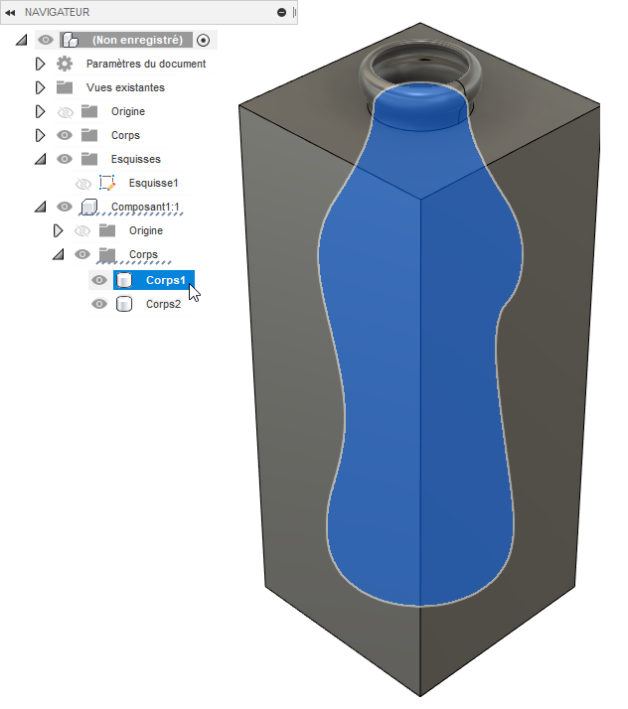Hide the Corps1 body
This screenshot has width=628, height=709.
(x=99, y=280)
